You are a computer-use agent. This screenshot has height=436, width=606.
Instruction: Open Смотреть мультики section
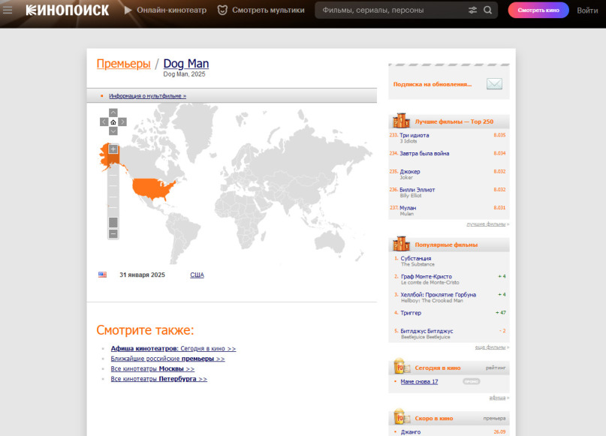point(268,10)
